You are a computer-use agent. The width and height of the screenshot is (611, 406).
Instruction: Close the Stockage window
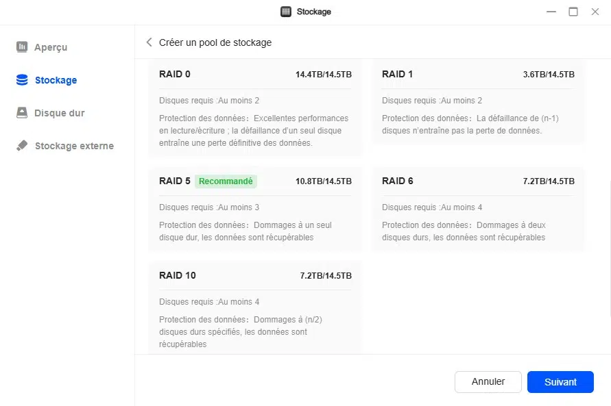[595, 12]
